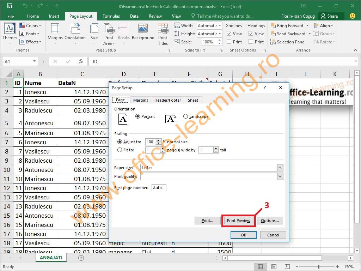Screen dimensions: 361x271
Task: Open the File menu tab
Action: click(x=11, y=16)
